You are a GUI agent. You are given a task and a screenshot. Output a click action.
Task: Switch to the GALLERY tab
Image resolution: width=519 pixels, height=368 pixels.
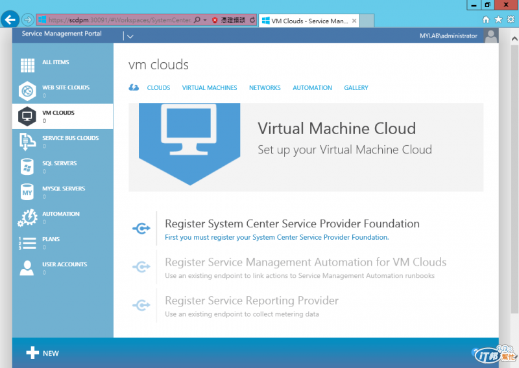(x=356, y=87)
